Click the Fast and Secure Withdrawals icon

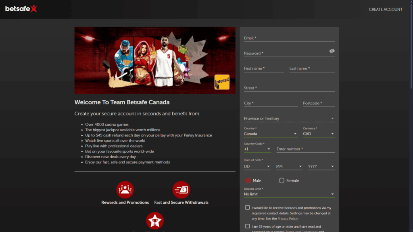pyautogui.click(x=181, y=190)
